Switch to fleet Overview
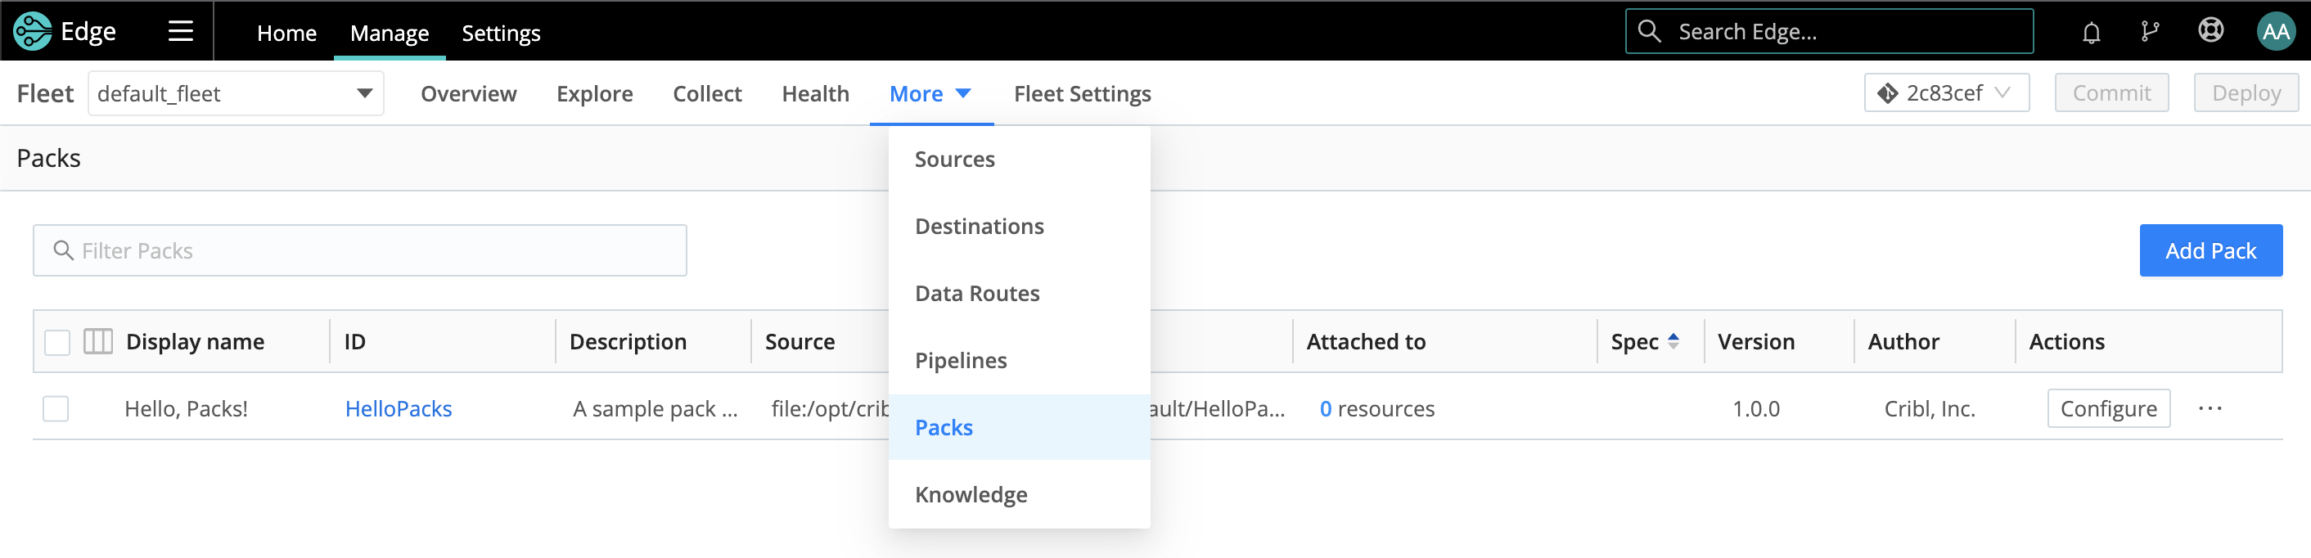Viewport: 2311px width, 558px height. pos(468,93)
